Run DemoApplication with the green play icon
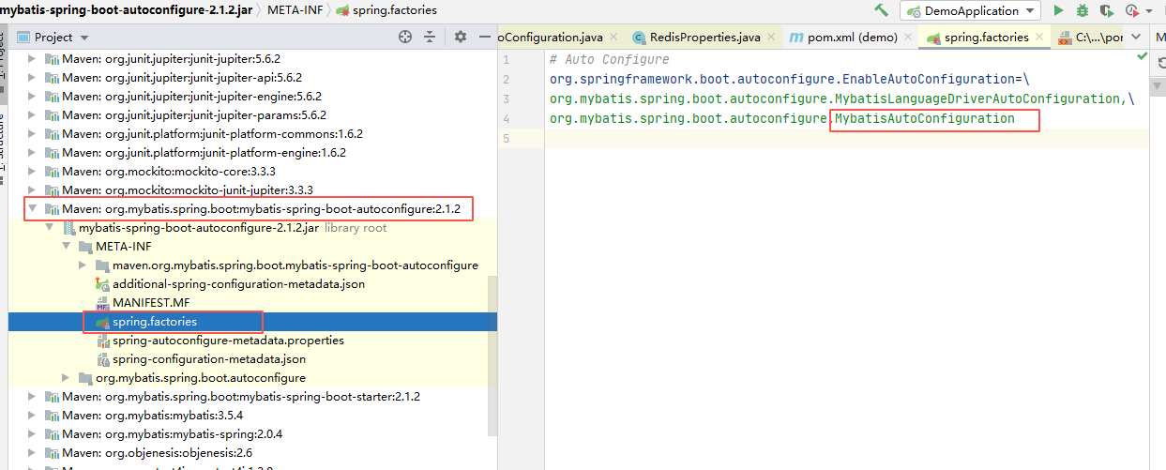 click(x=1058, y=10)
